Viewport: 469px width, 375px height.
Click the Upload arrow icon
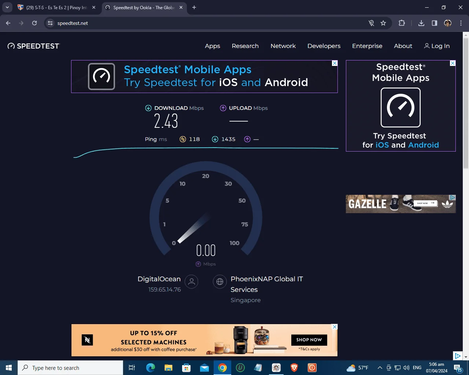click(x=223, y=108)
